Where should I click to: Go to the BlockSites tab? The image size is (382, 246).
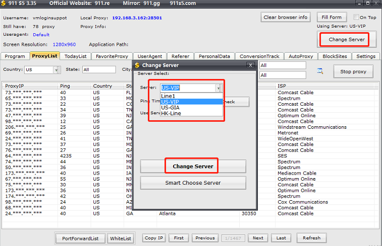335,56
